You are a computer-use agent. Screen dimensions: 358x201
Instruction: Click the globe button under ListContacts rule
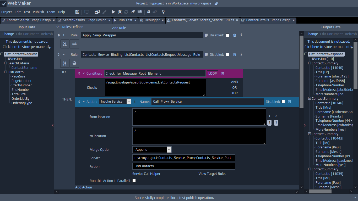[74, 63]
